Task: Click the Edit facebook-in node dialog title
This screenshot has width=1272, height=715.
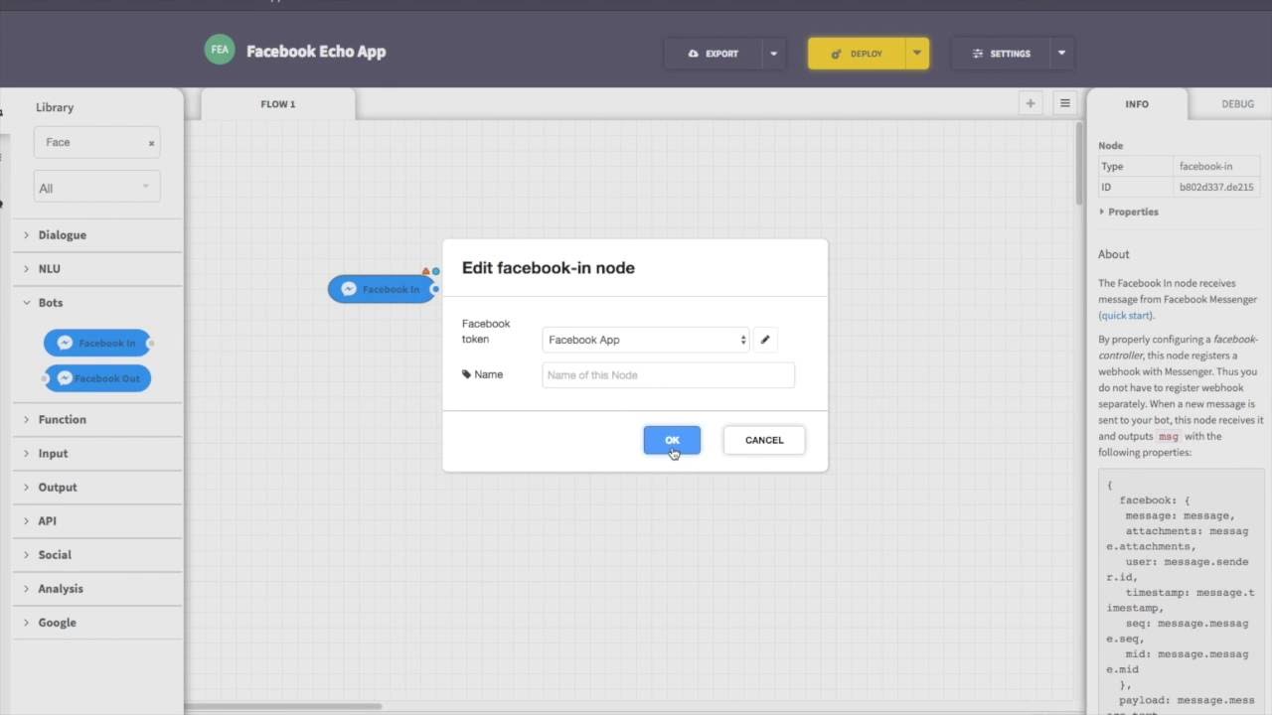Action: 548,267
